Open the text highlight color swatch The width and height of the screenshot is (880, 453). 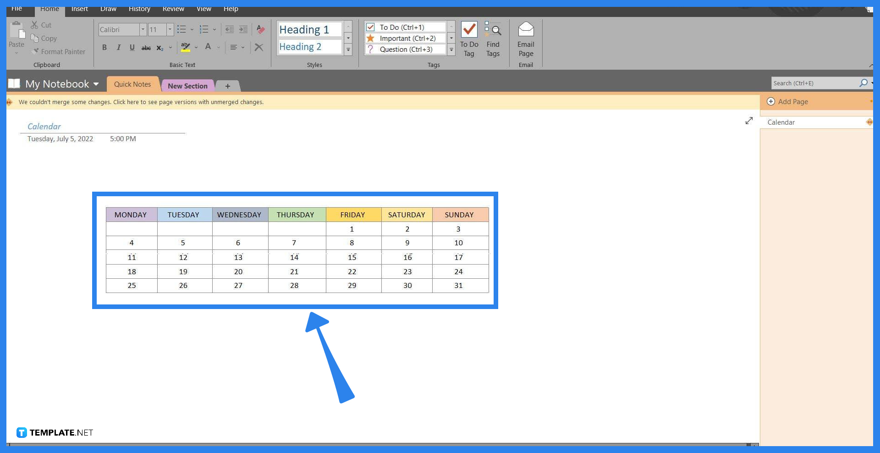[x=185, y=47]
